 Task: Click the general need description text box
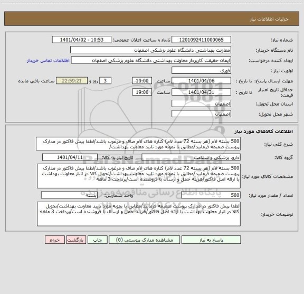click(x=138, y=144)
